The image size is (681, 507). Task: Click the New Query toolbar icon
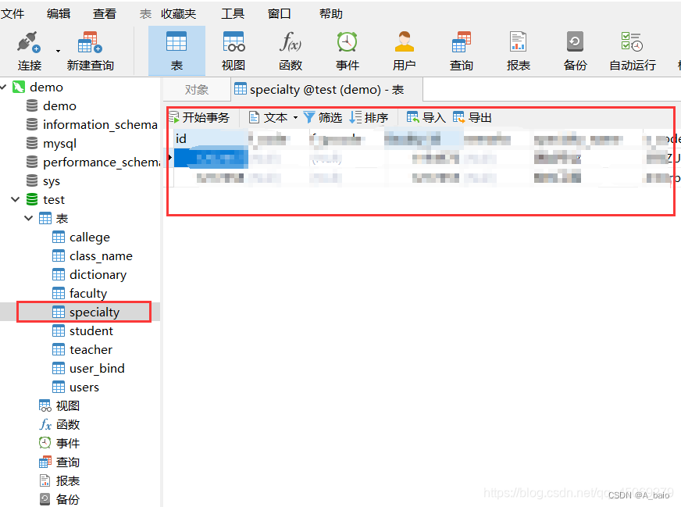(x=90, y=42)
